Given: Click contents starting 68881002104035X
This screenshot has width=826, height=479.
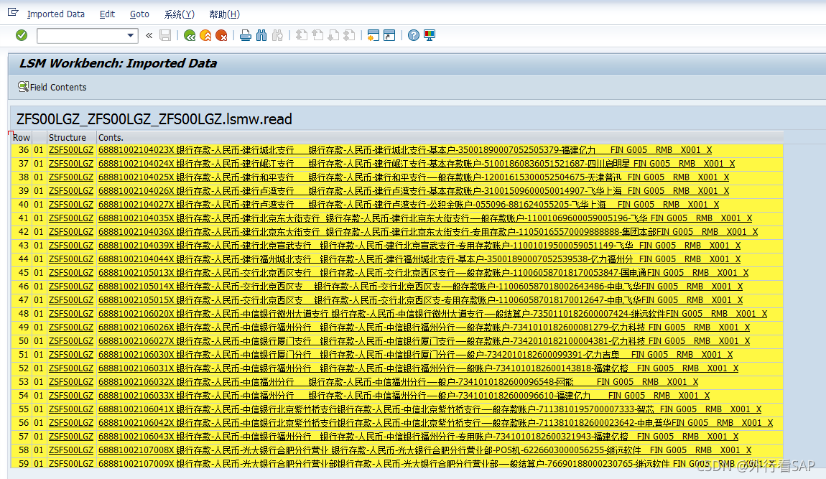Looking at the screenshot, I should click(426, 218).
